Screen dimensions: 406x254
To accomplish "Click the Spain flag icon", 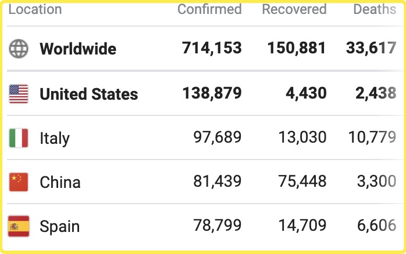I will pos(19,226).
